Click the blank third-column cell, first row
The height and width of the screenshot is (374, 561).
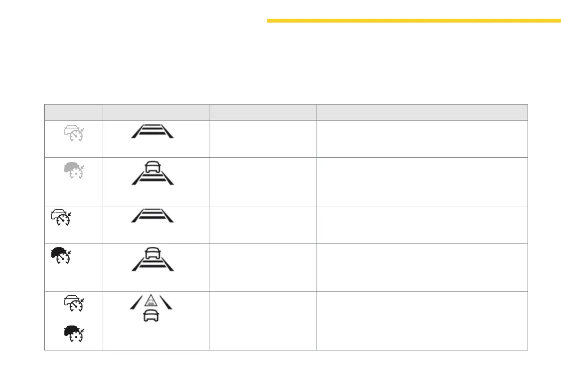coord(263,139)
